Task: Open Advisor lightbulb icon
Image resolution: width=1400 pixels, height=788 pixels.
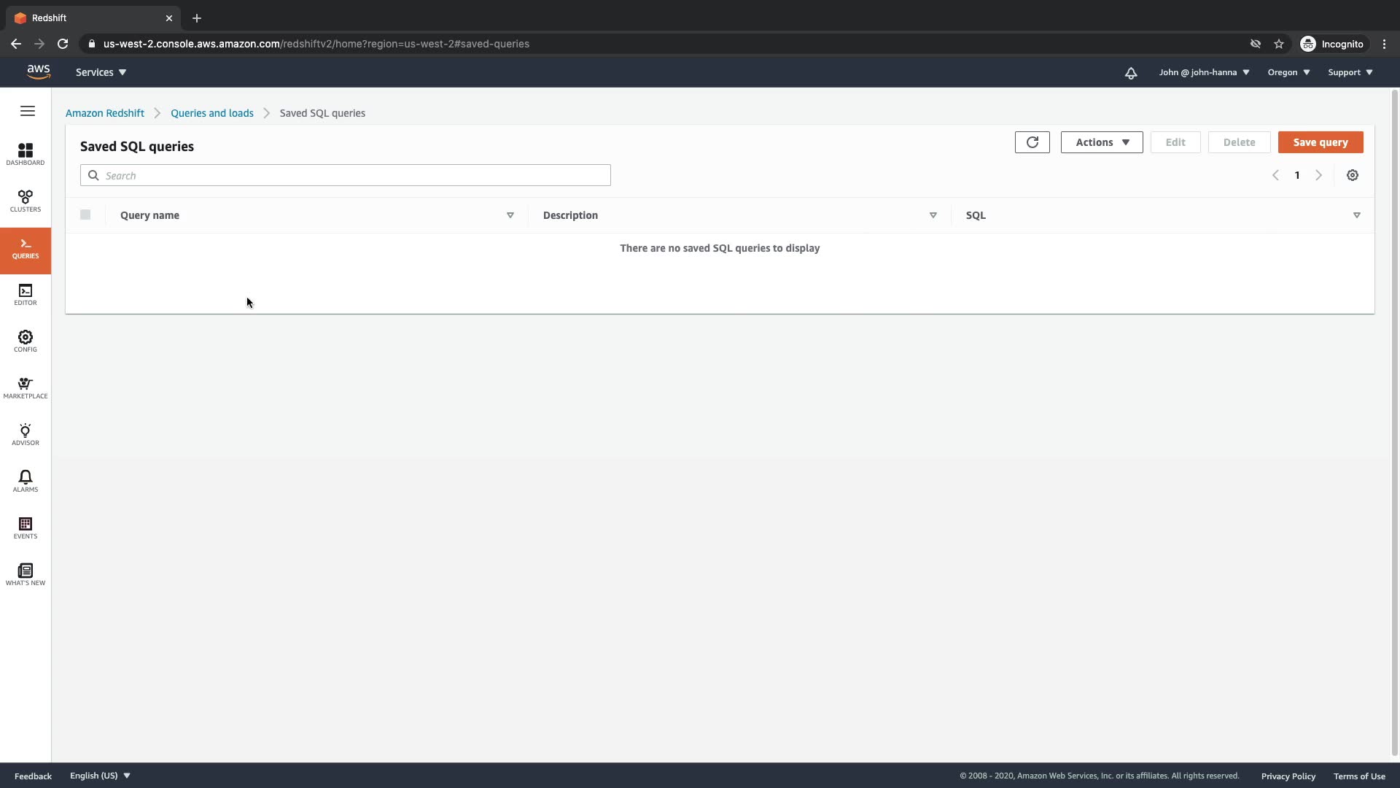Action: [x=26, y=434]
